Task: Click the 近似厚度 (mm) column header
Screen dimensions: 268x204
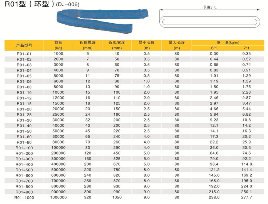Action: click(x=87, y=45)
